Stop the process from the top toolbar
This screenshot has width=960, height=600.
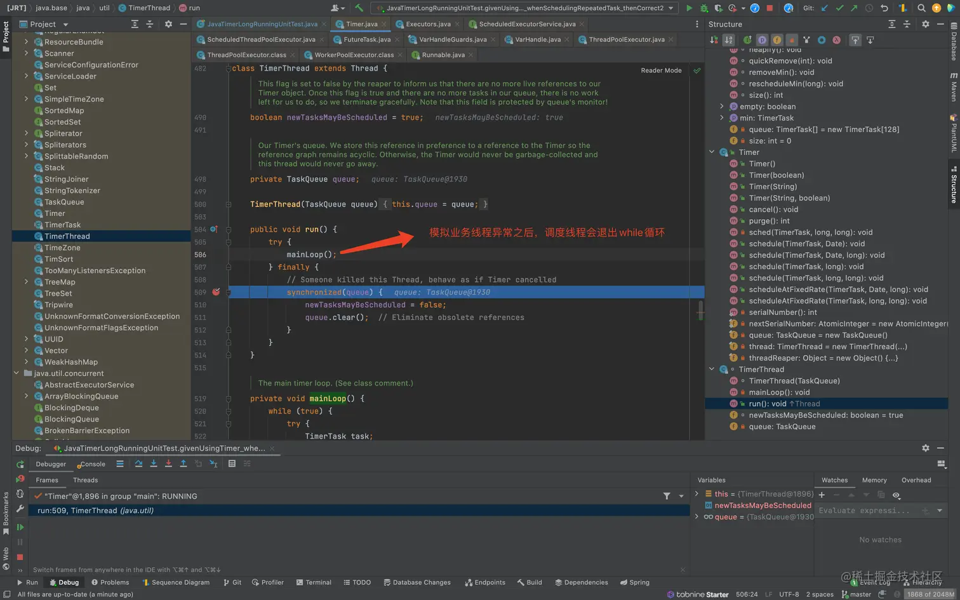tap(770, 8)
